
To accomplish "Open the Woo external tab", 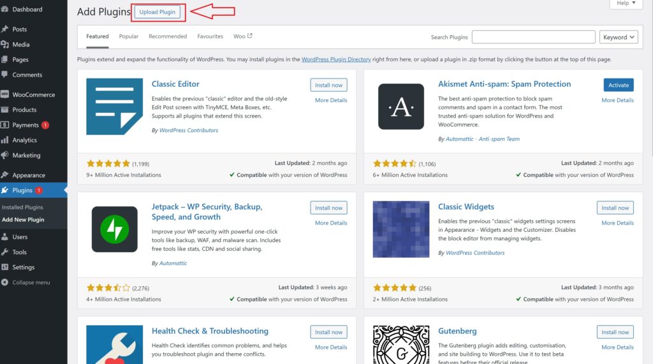I will pyautogui.click(x=242, y=36).
